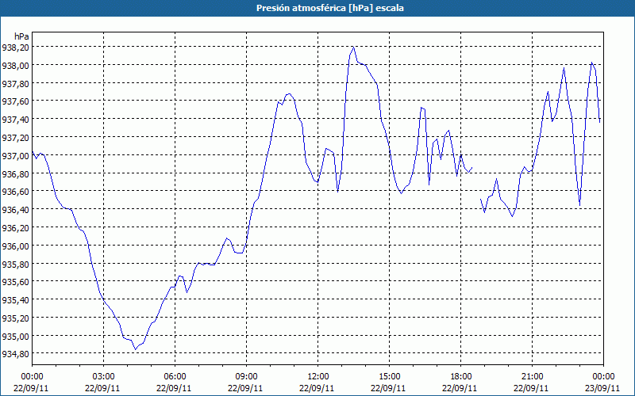
Task: Click the 935,80 y-axis label
Action: tap(15, 264)
